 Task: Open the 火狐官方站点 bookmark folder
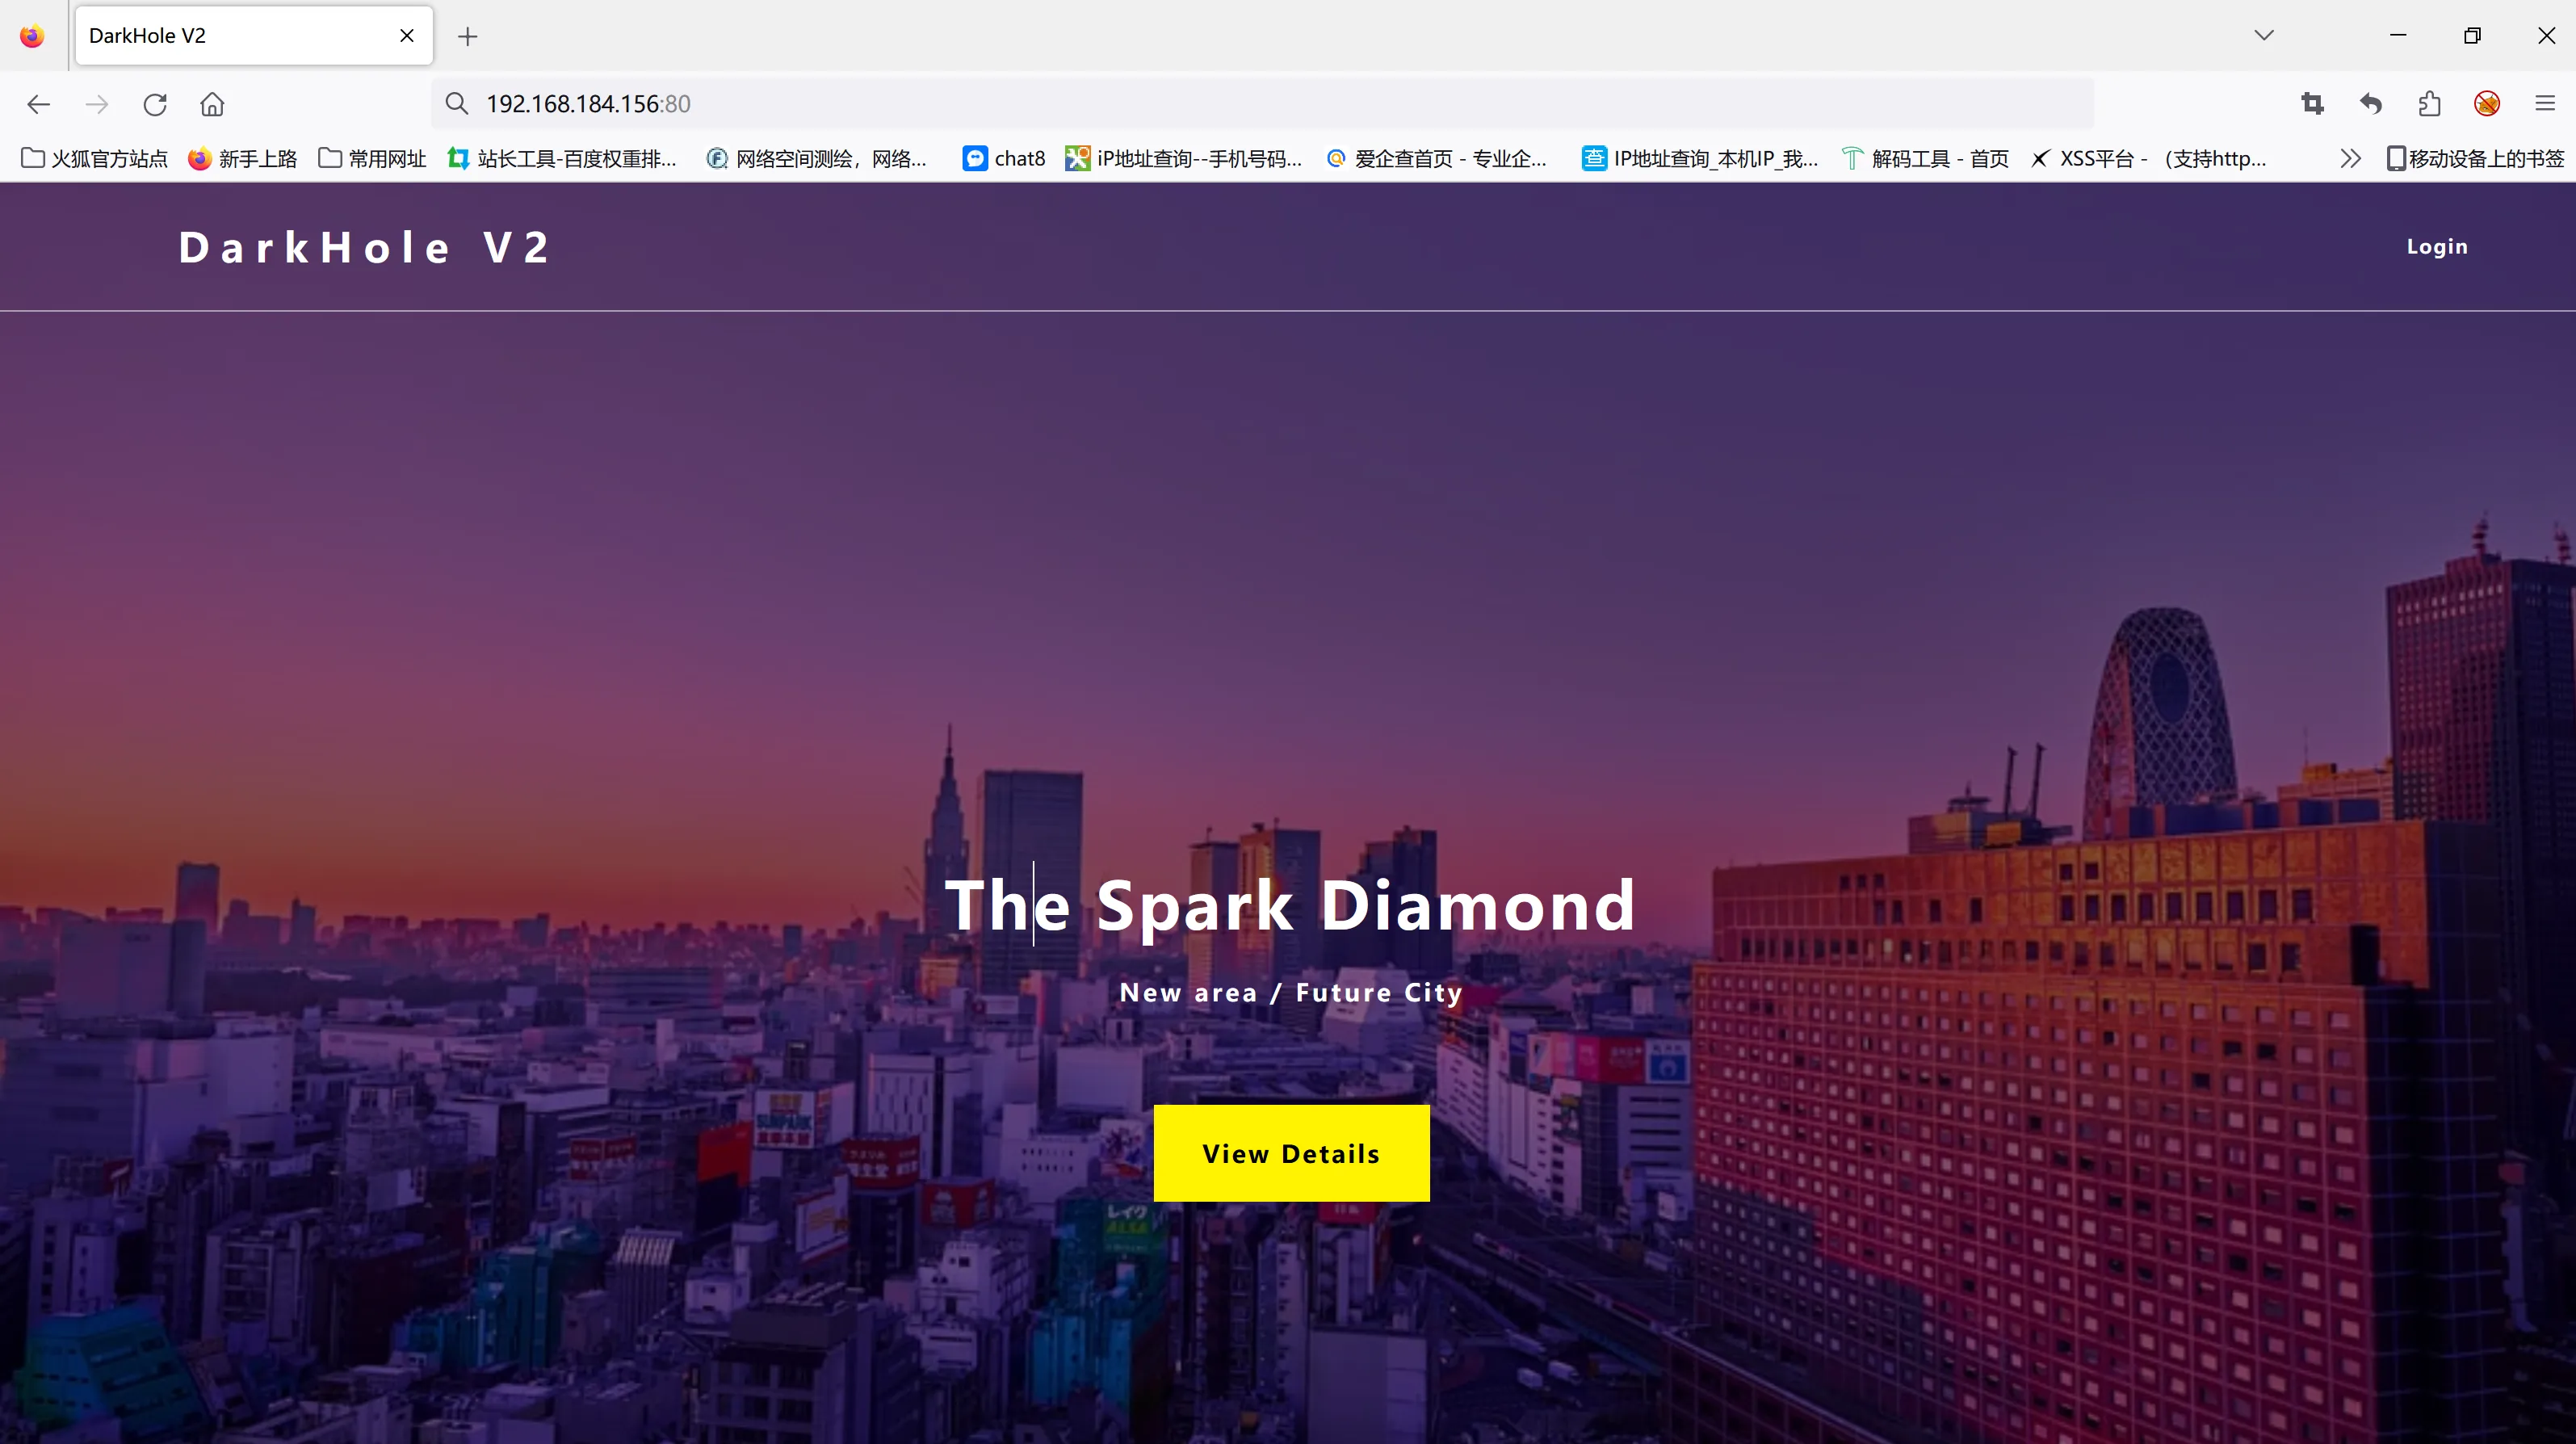pos(94,159)
